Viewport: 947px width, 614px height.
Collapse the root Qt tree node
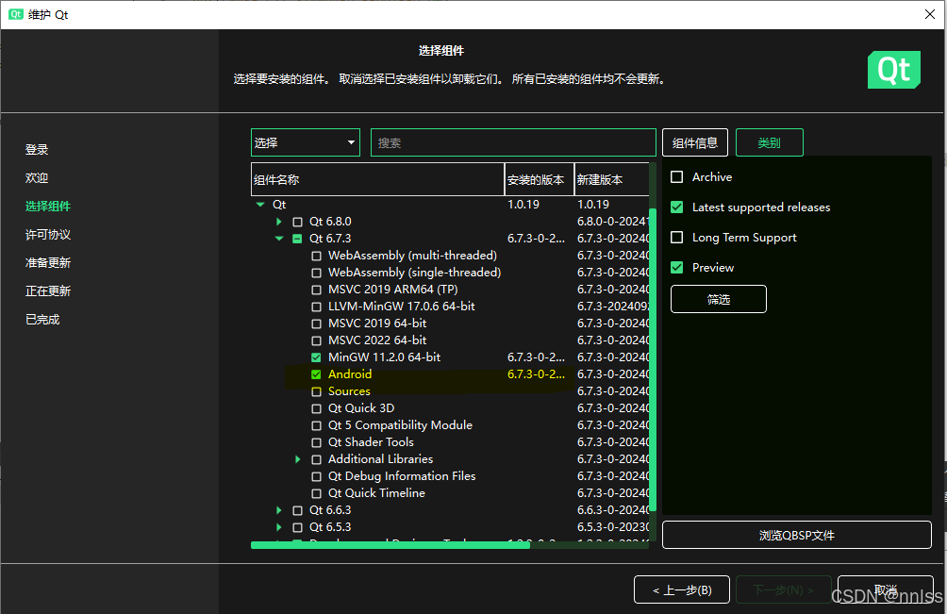click(x=260, y=205)
